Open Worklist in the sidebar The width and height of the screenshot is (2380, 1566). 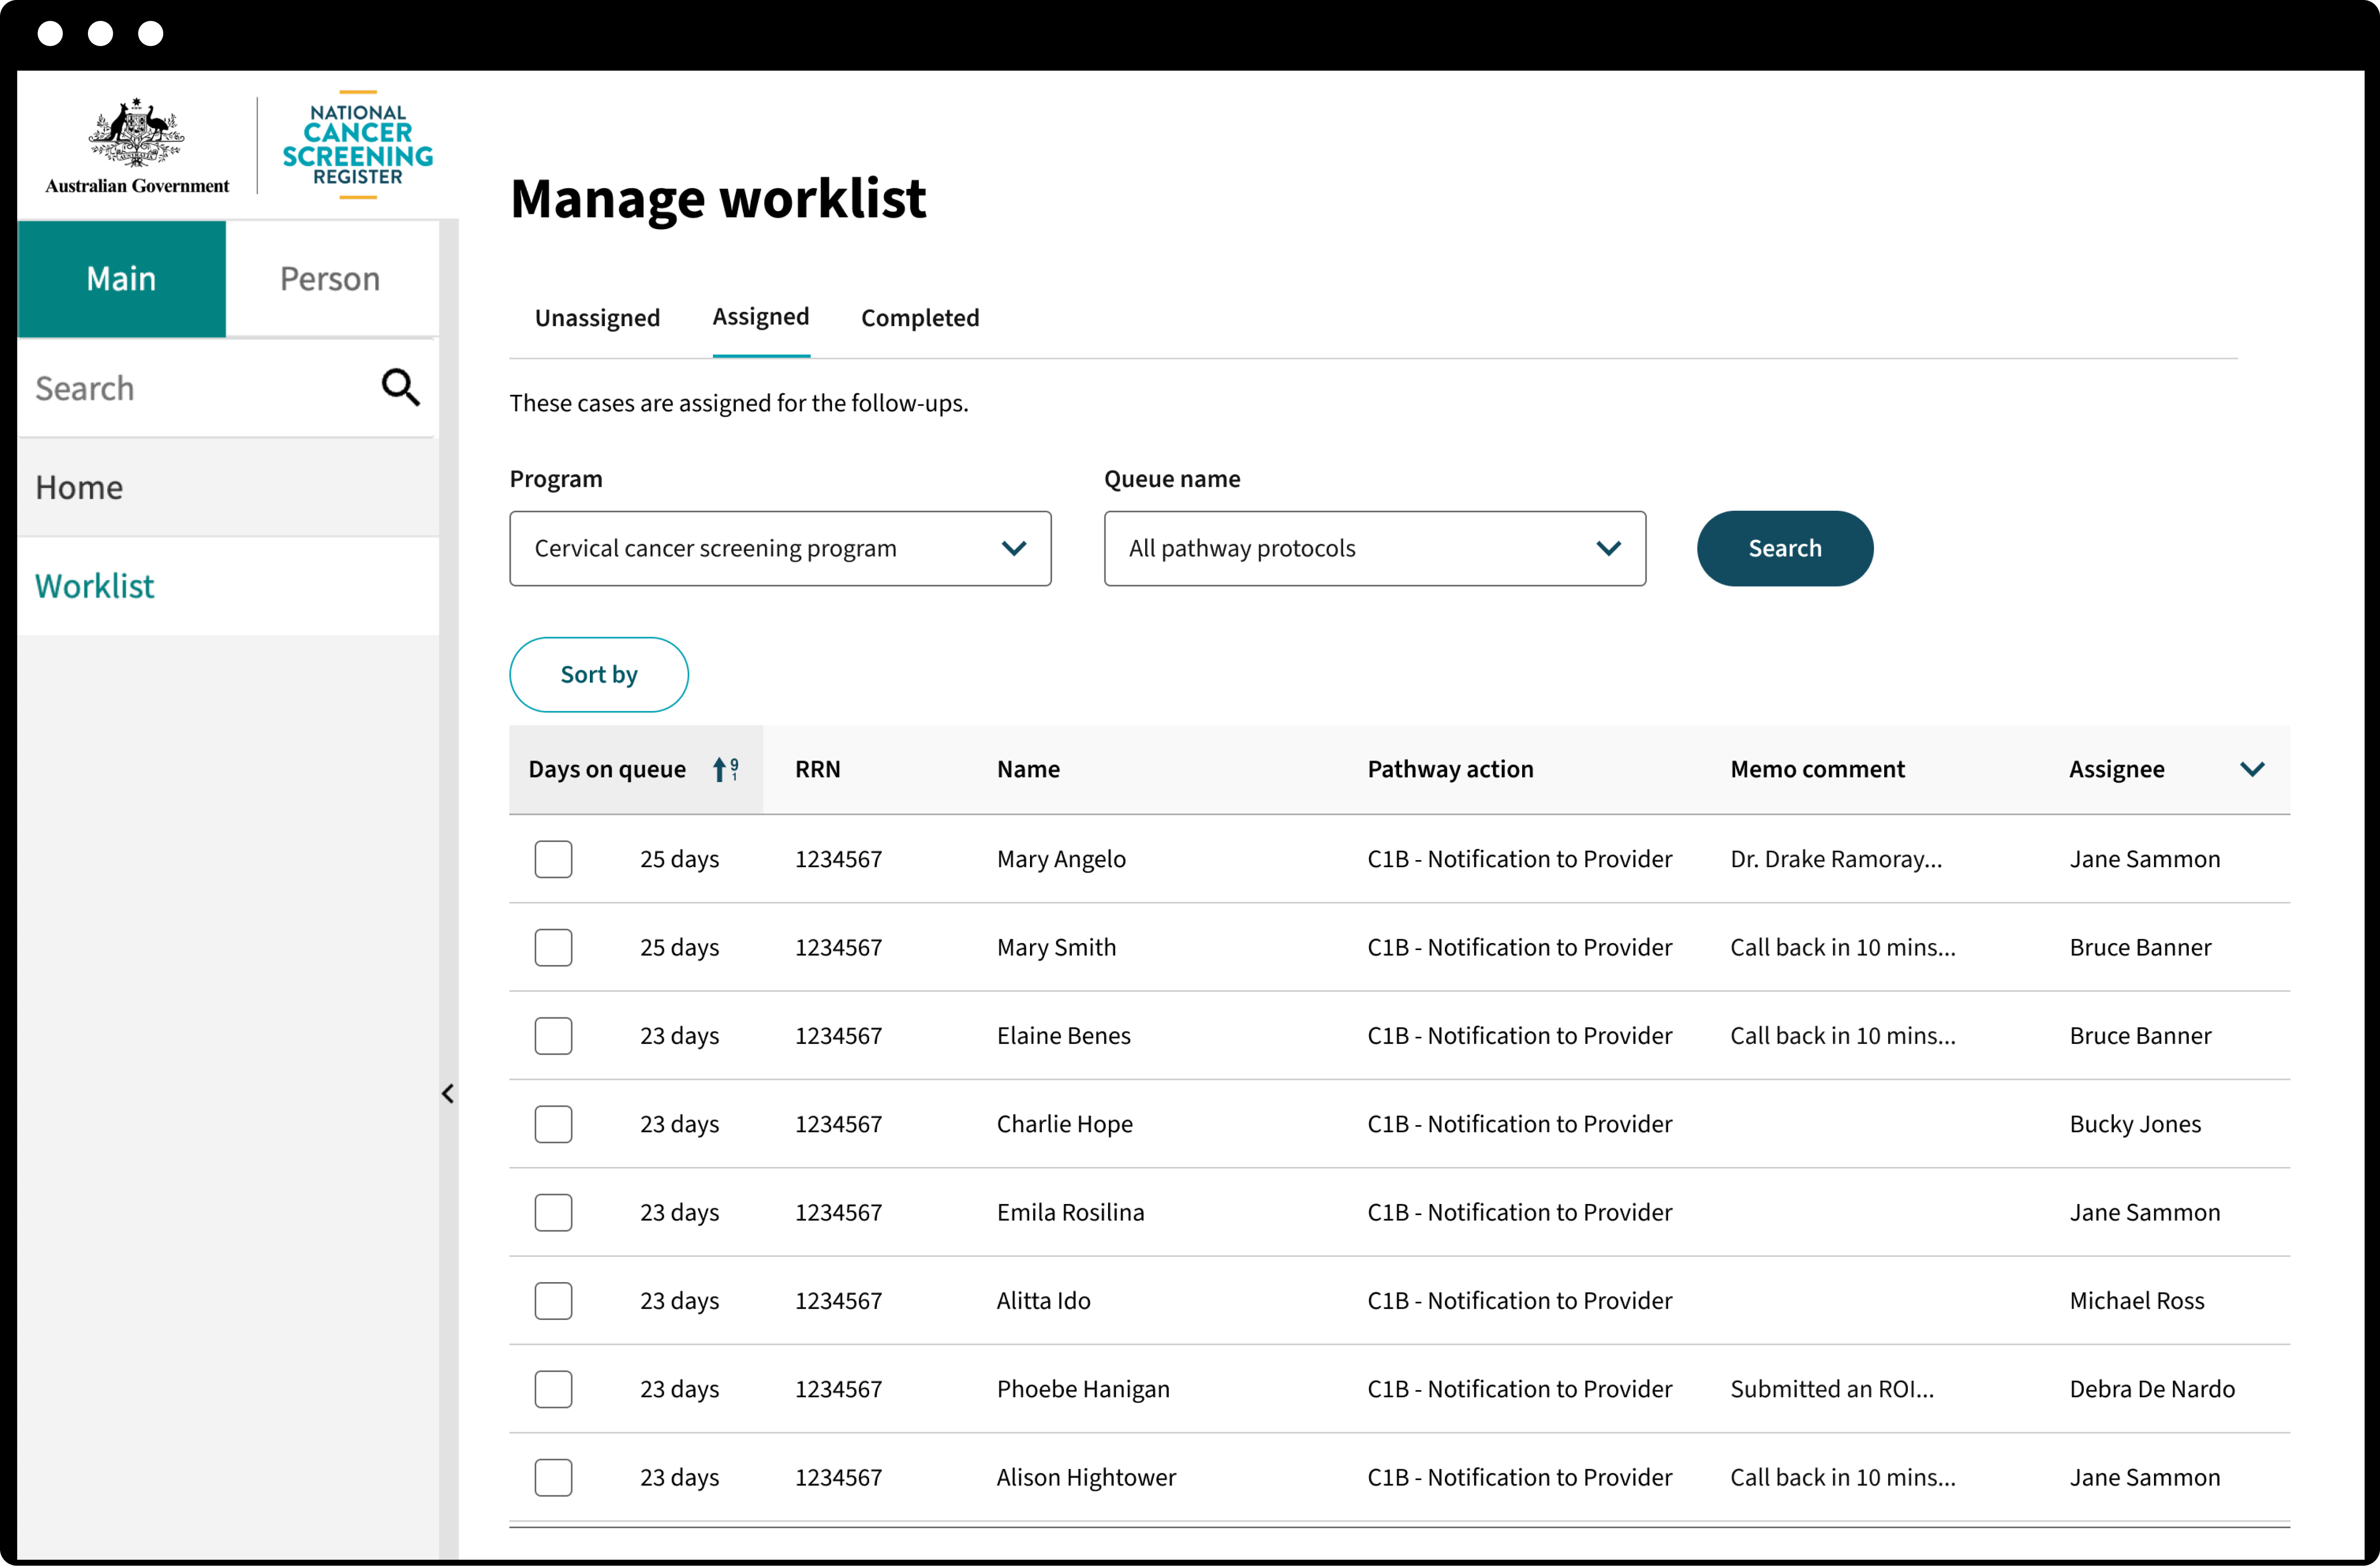(x=228, y=586)
